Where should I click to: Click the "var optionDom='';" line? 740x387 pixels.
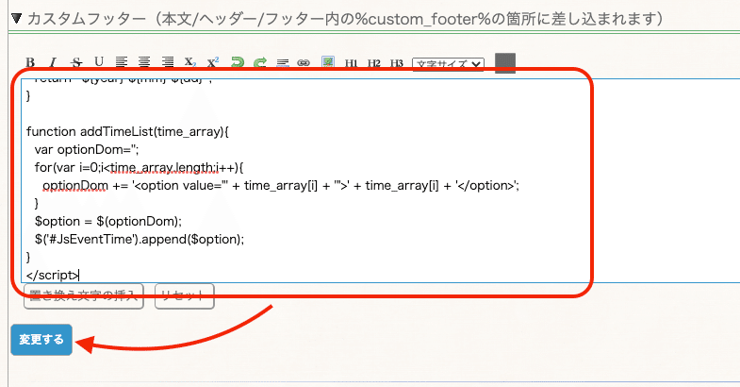click(x=87, y=149)
